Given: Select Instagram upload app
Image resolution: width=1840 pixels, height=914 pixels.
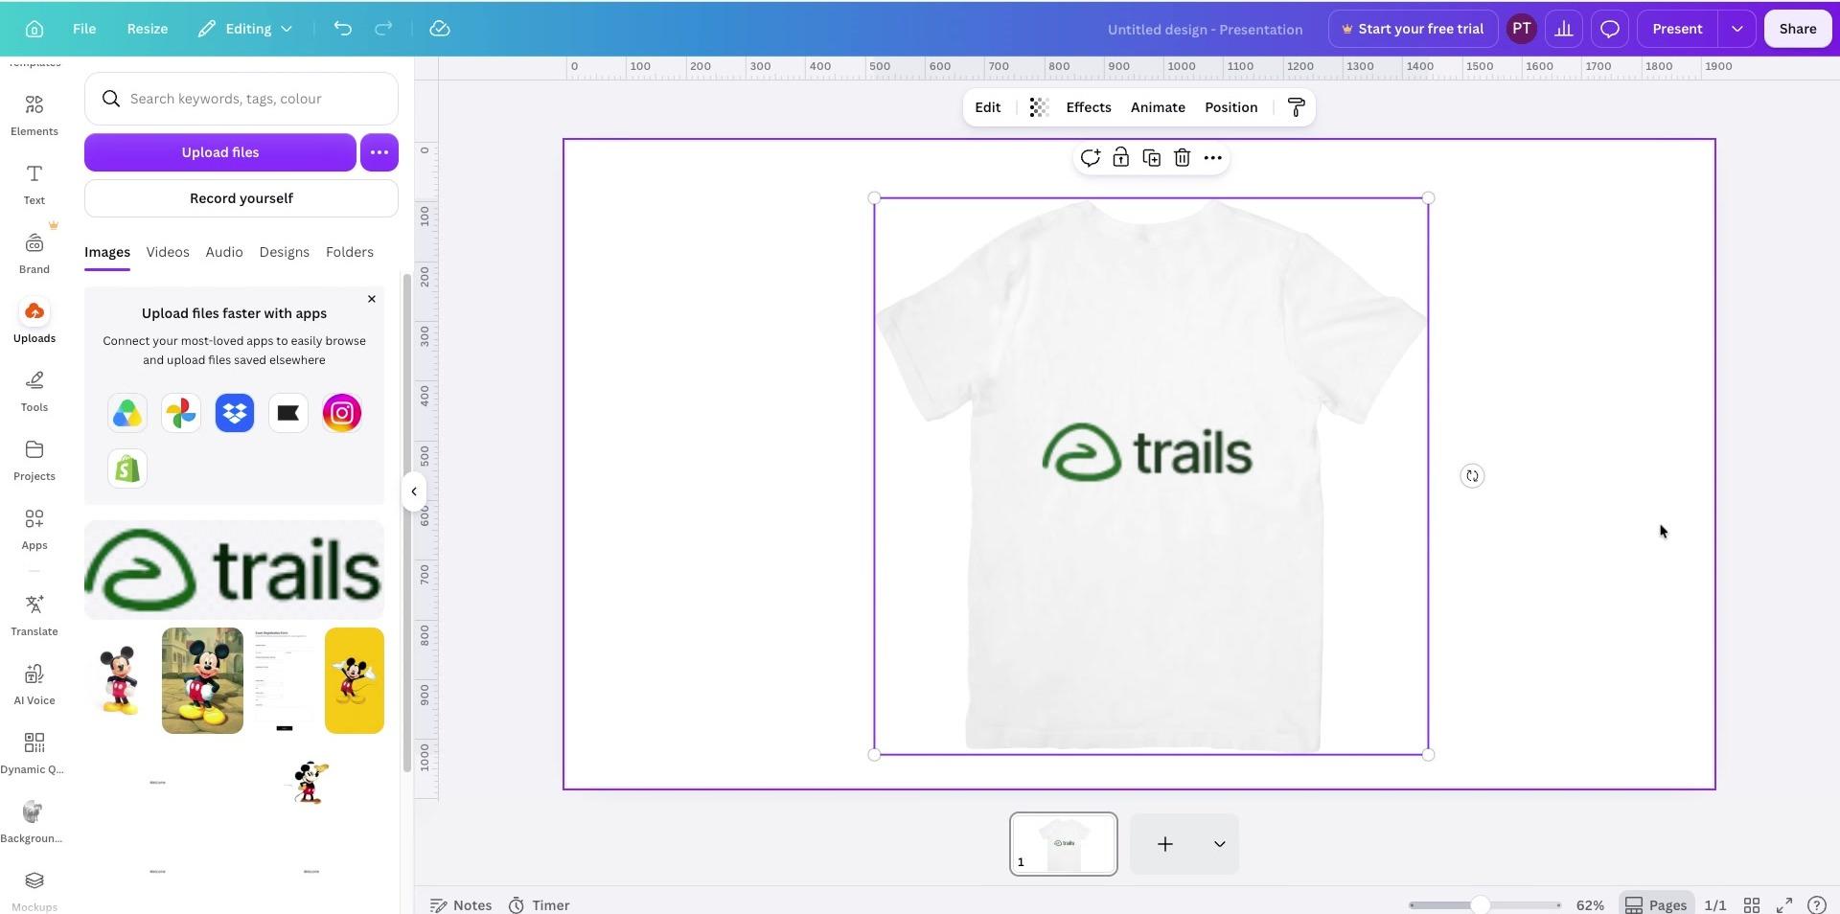Looking at the screenshot, I should [342, 413].
